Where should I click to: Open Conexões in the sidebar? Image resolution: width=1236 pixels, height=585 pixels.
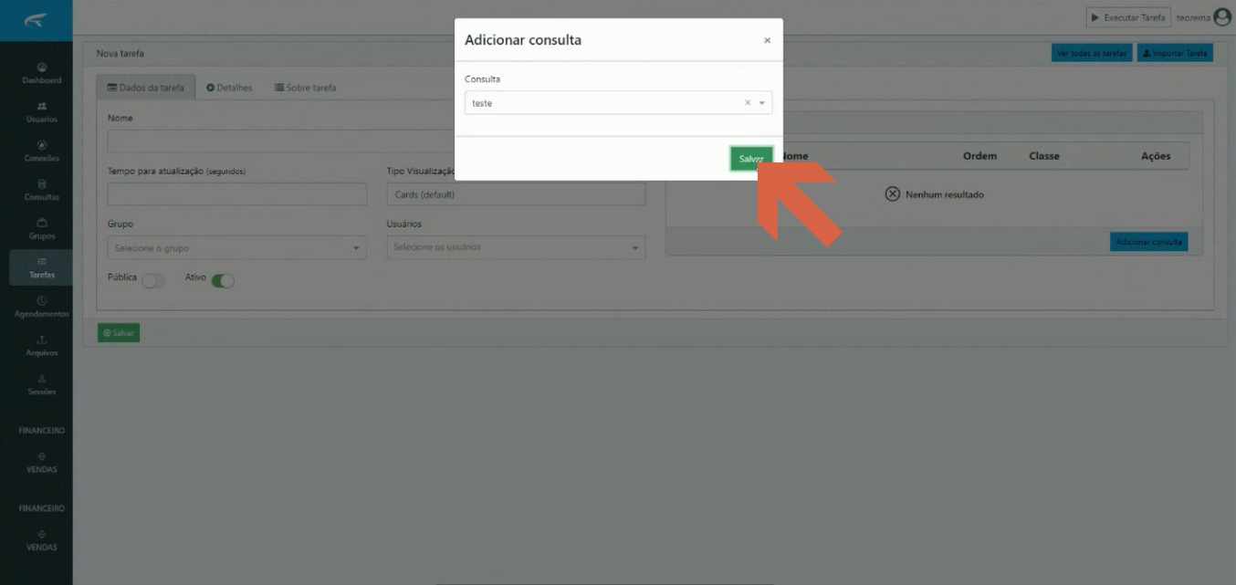pyautogui.click(x=41, y=151)
